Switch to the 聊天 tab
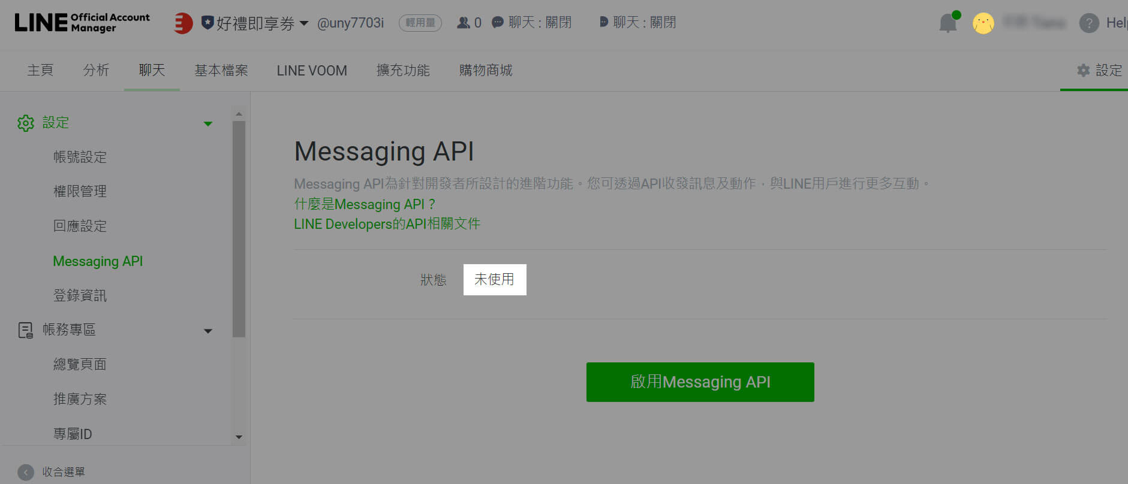 click(152, 70)
